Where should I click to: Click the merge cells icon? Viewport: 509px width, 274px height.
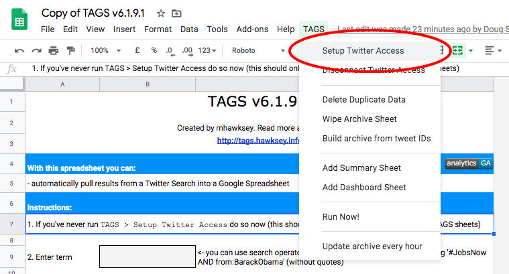(x=457, y=51)
